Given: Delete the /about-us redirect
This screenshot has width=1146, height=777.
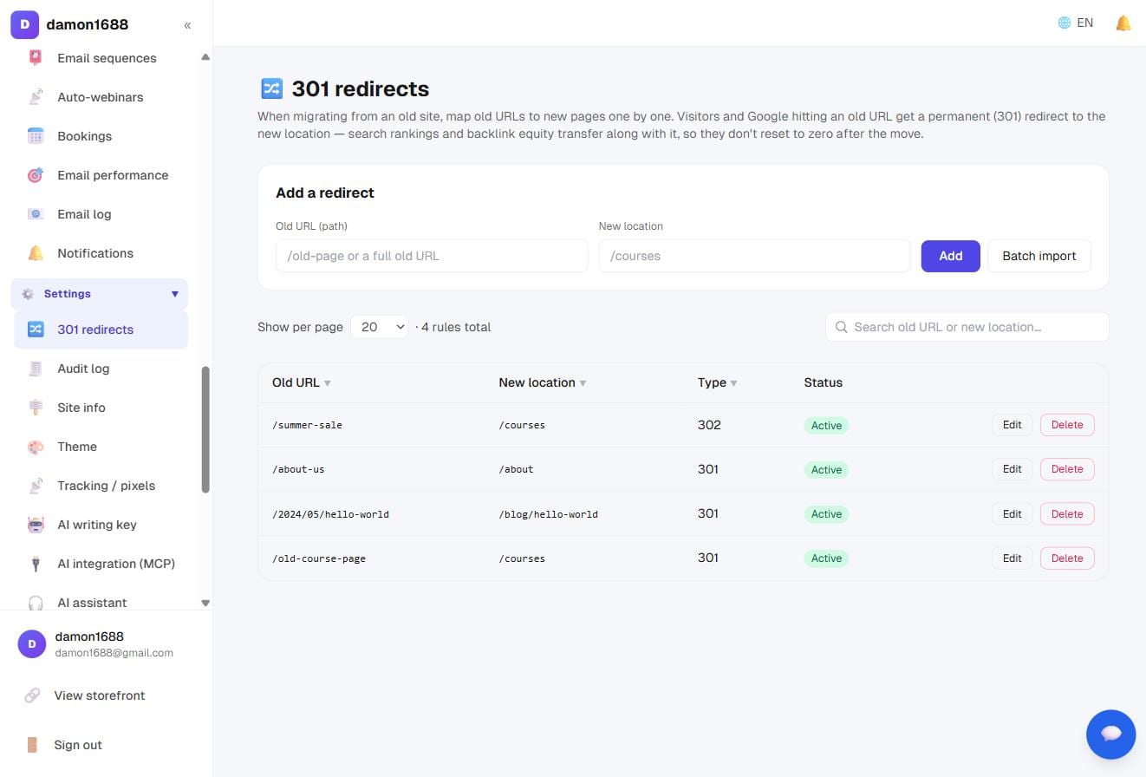Looking at the screenshot, I should point(1066,469).
